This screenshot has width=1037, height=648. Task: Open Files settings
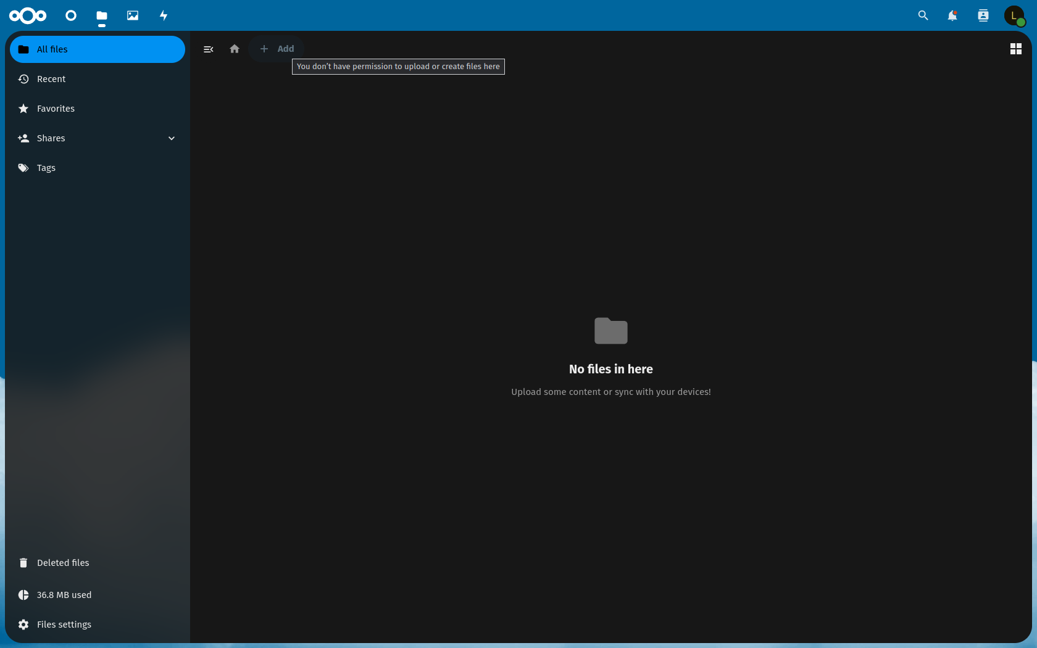tap(98, 625)
